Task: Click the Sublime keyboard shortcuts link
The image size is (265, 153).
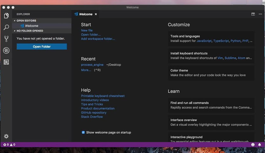Action: point(230,58)
